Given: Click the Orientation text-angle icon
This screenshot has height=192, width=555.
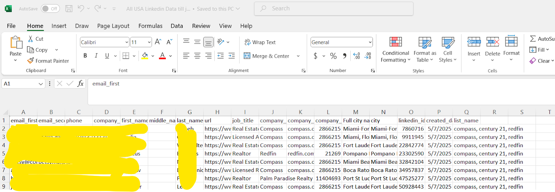Looking at the screenshot, I should click(x=220, y=42).
